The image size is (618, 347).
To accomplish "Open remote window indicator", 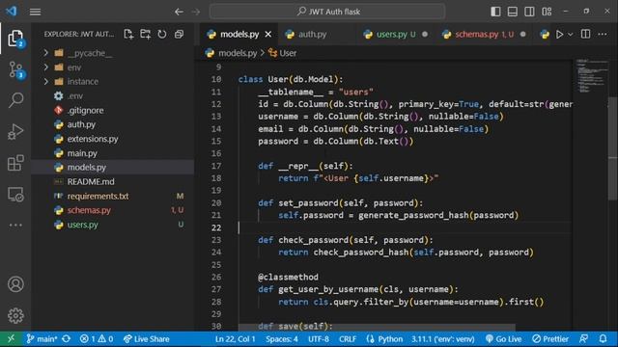I will coord(11,338).
